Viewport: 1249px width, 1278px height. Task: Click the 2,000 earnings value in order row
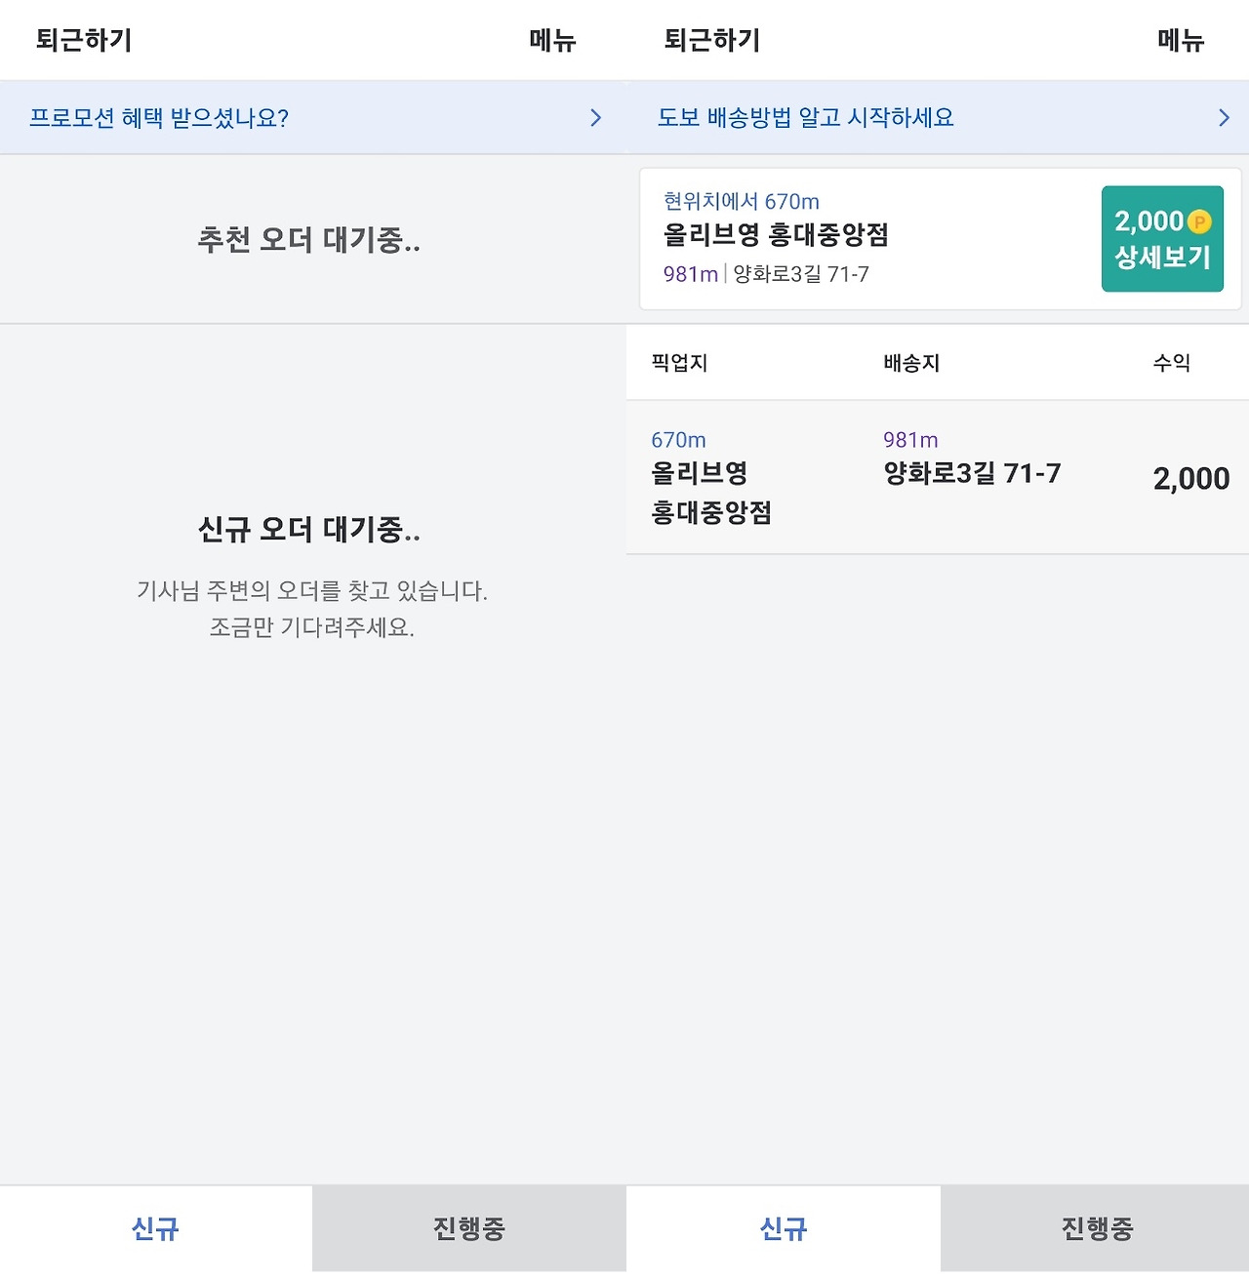click(1191, 479)
